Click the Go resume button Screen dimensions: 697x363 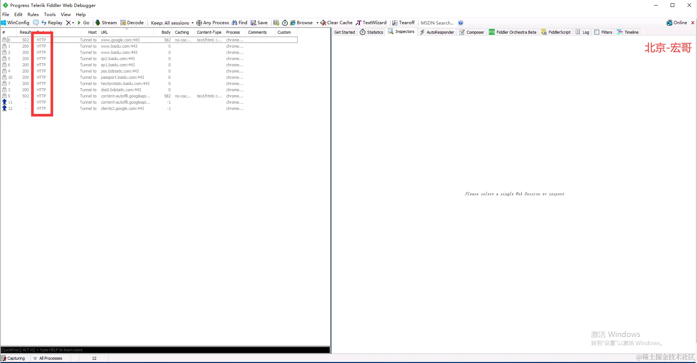tap(84, 23)
